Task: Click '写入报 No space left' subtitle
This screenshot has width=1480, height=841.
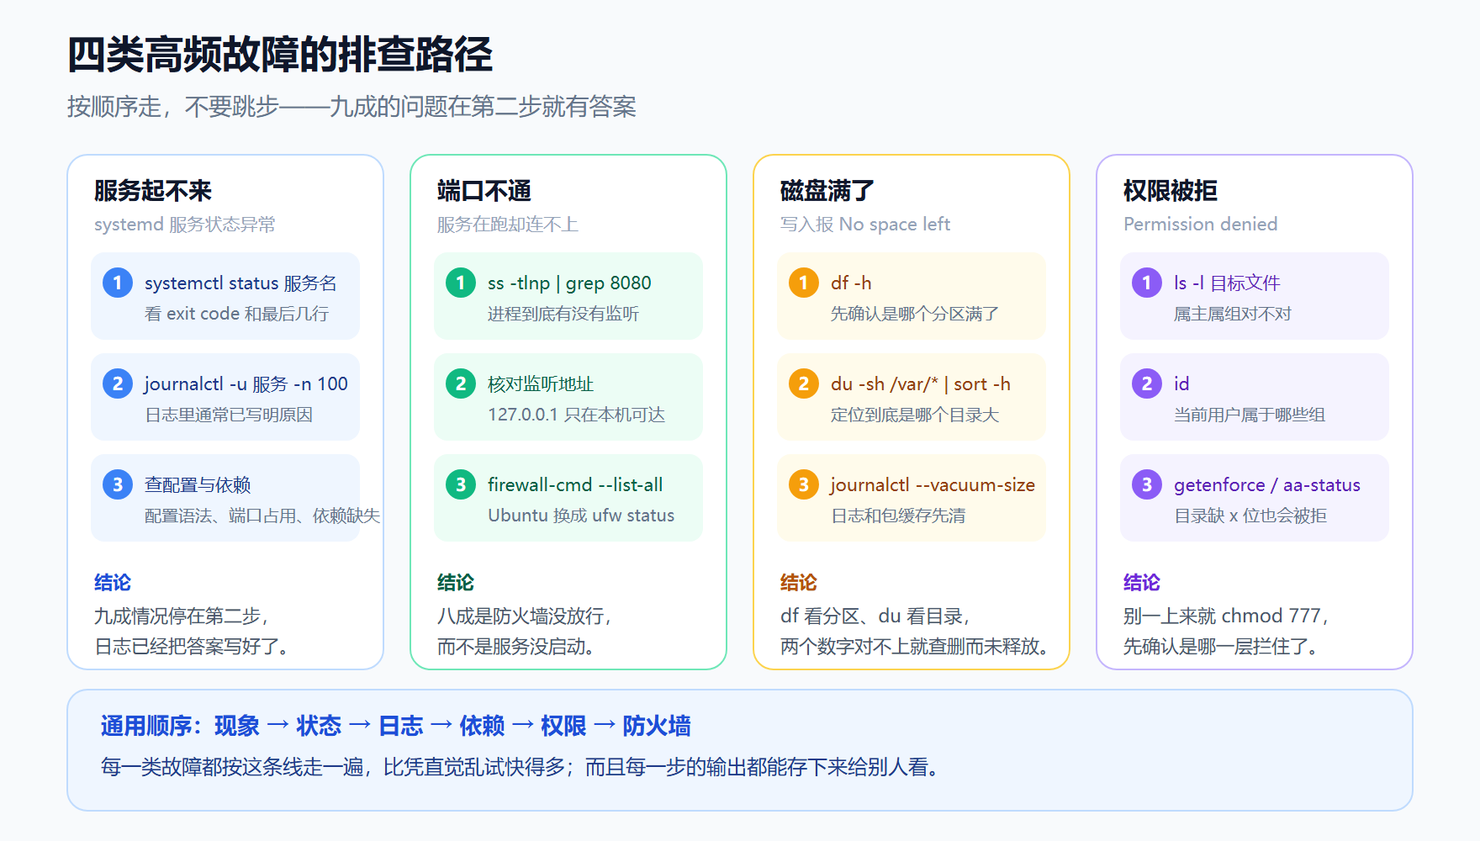Action: click(865, 225)
